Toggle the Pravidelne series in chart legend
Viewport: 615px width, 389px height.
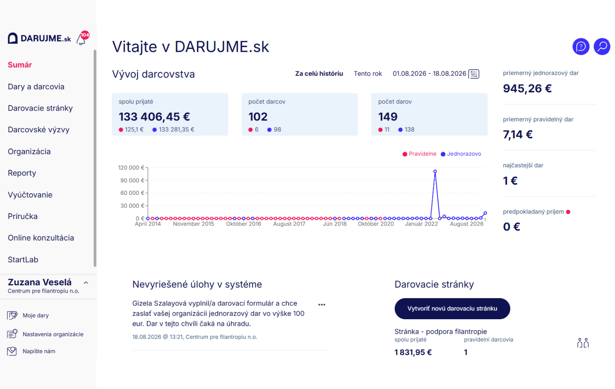click(x=419, y=154)
